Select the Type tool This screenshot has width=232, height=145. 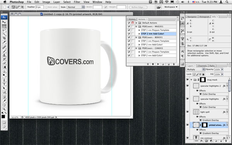(x=4, y=84)
